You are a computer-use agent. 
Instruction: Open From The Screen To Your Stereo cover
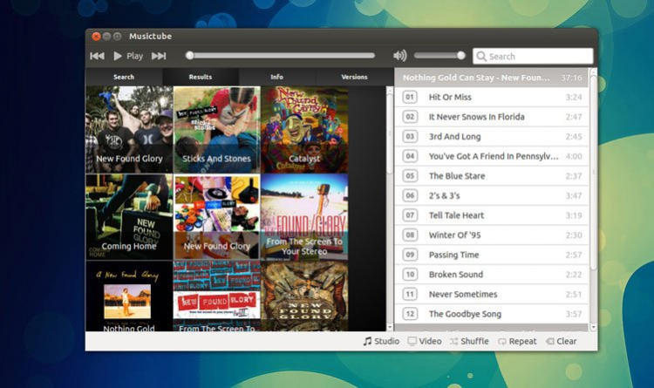[x=304, y=217]
